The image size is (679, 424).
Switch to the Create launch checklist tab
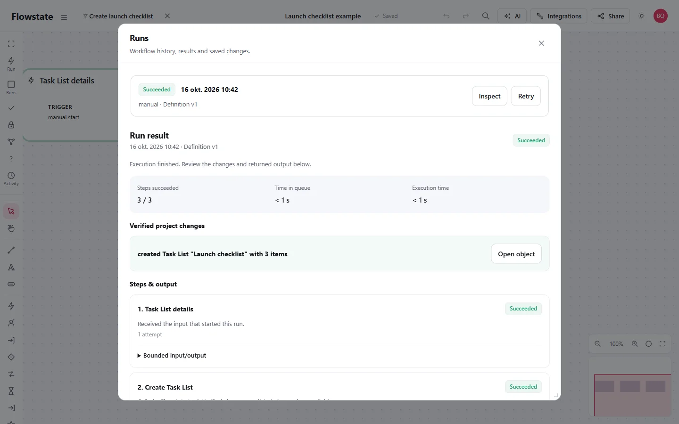pos(118,16)
